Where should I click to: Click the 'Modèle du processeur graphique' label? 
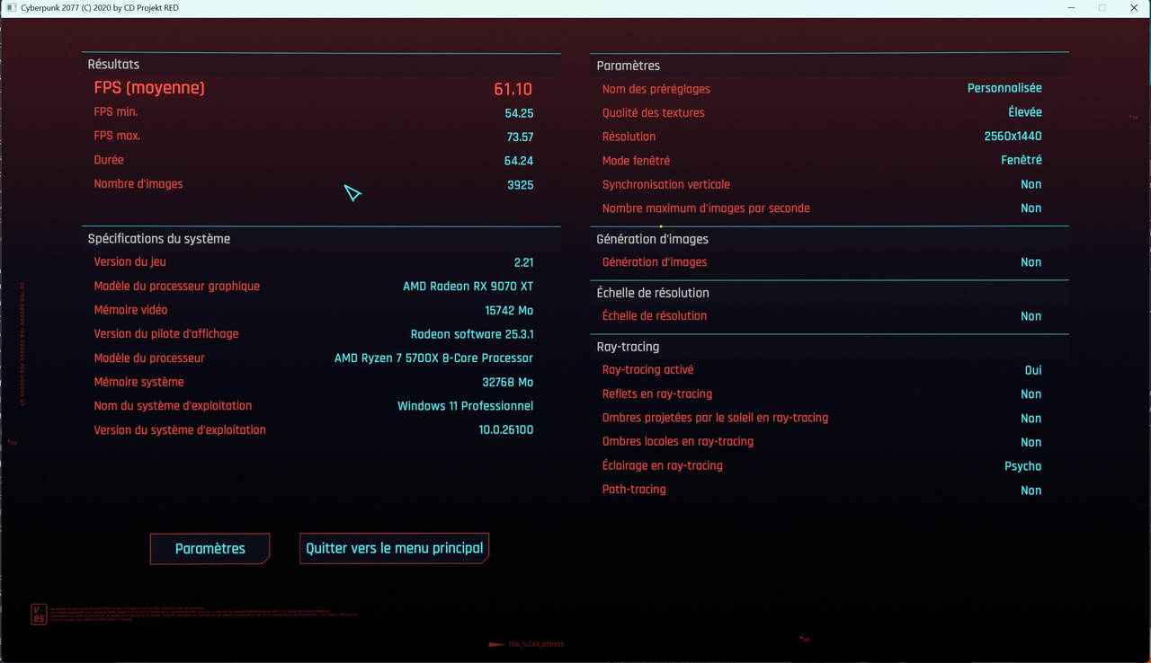pyautogui.click(x=177, y=287)
